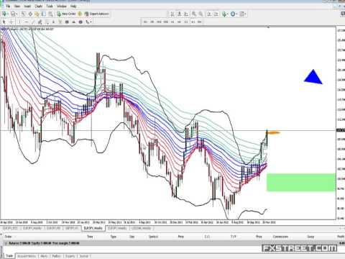Viewport: 345px width, 259px height.
Task: Select the W1 timeframe button
Action: pyautogui.click(x=193, y=22)
